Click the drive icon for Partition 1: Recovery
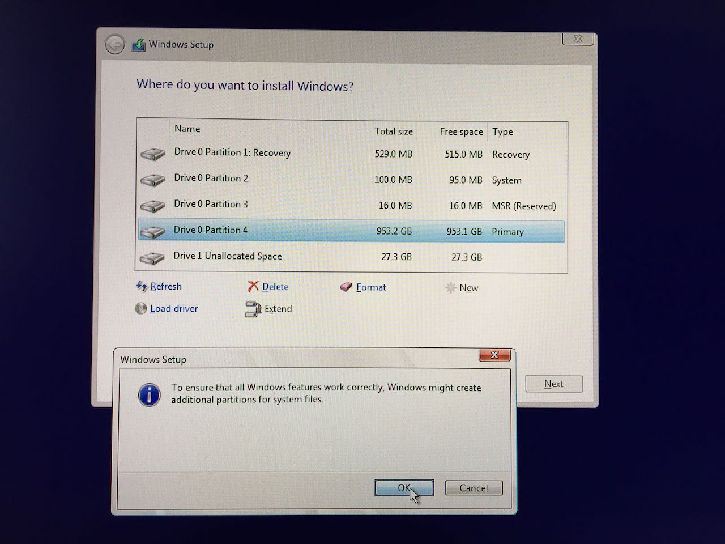725x544 pixels. pos(152,154)
